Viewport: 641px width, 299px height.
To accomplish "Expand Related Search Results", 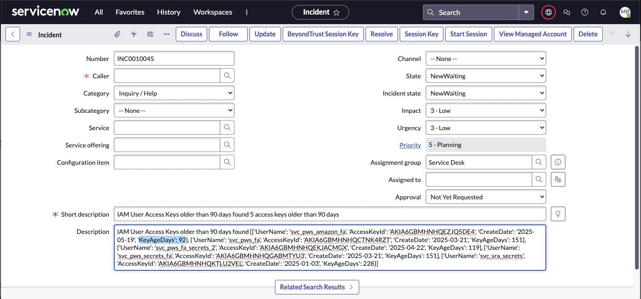I will pyautogui.click(x=317, y=287).
